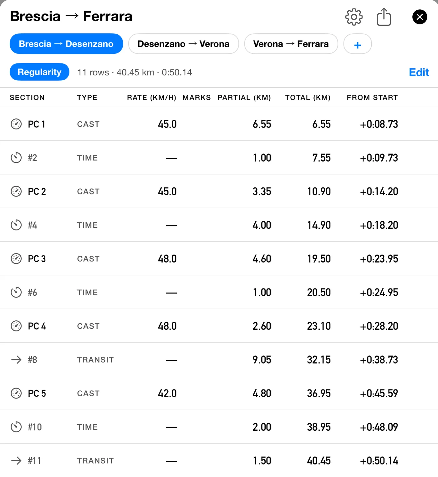Click total distance 14.90 in row #4

click(319, 225)
